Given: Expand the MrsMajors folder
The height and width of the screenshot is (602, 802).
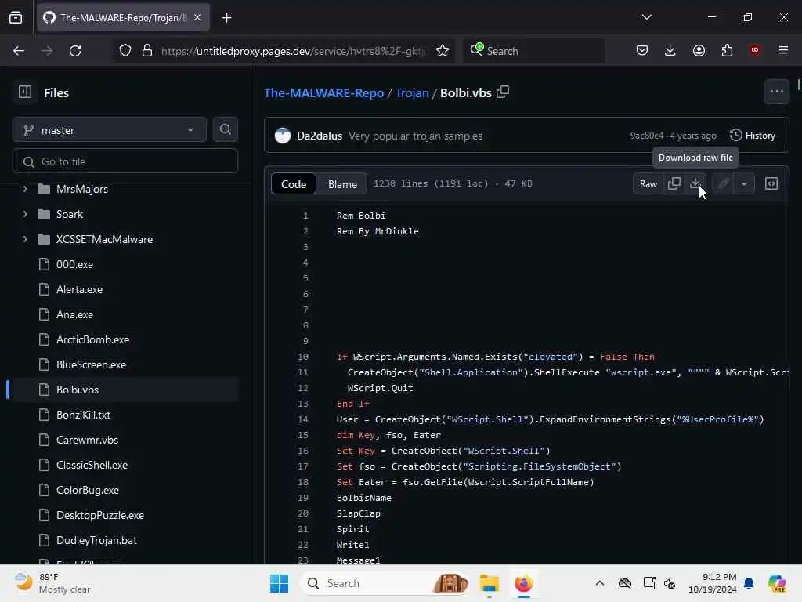Looking at the screenshot, I should tap(24, 189).
